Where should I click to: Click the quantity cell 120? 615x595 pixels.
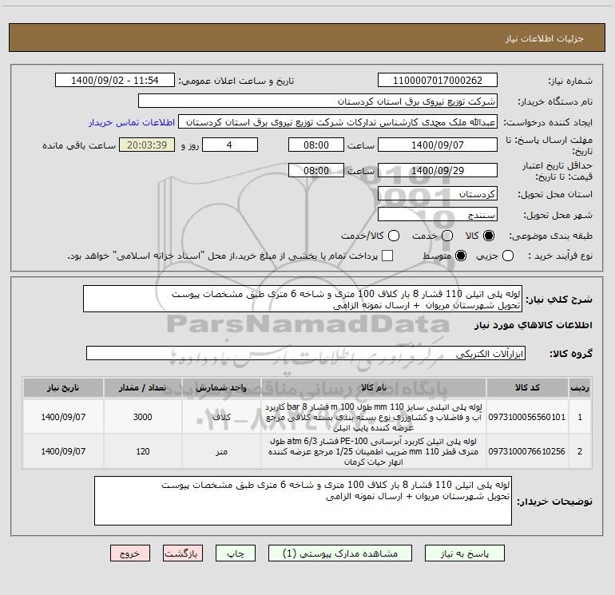coord(143,451)
